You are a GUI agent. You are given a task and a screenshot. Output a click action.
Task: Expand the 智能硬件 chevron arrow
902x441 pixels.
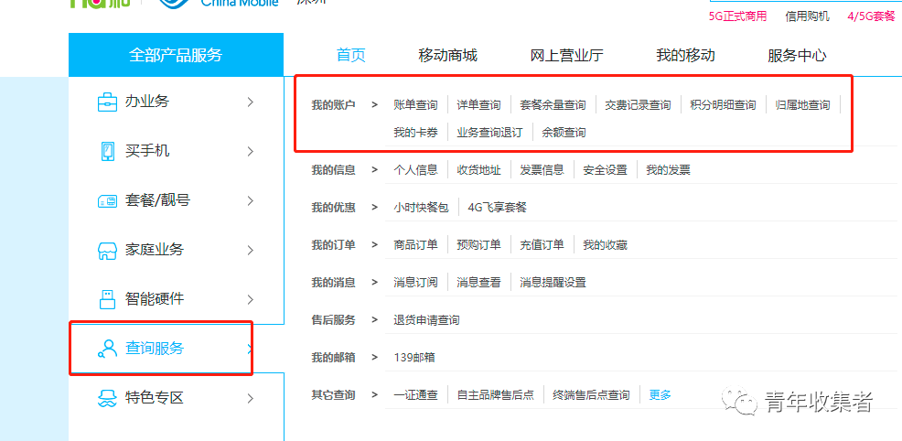click(x=251, y=299)
